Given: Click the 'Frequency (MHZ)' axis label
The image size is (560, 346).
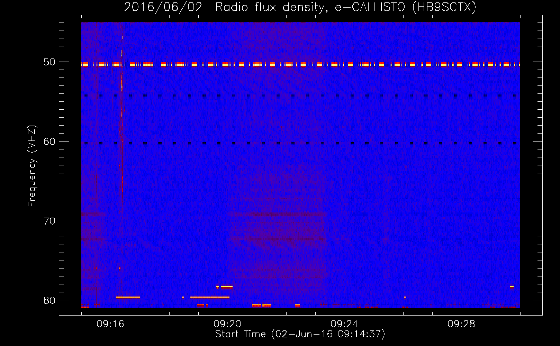Looking at the screenshot, I should (x=32, y=166).
